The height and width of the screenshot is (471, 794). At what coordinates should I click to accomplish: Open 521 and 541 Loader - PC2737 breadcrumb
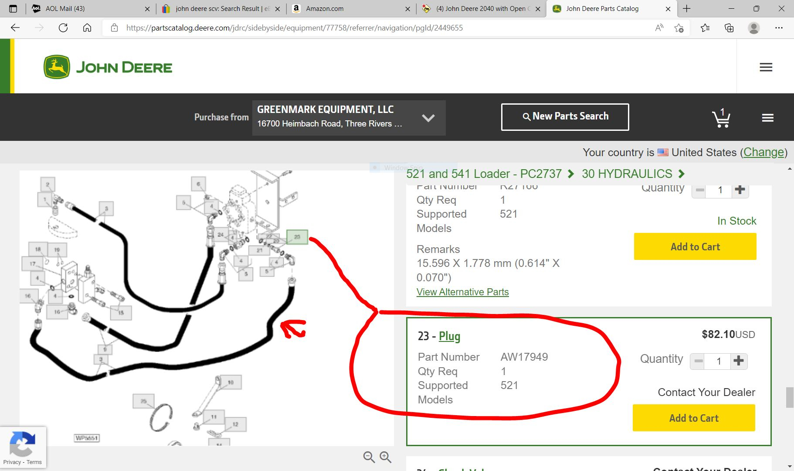pyautogui.click(x=484, y=174)
